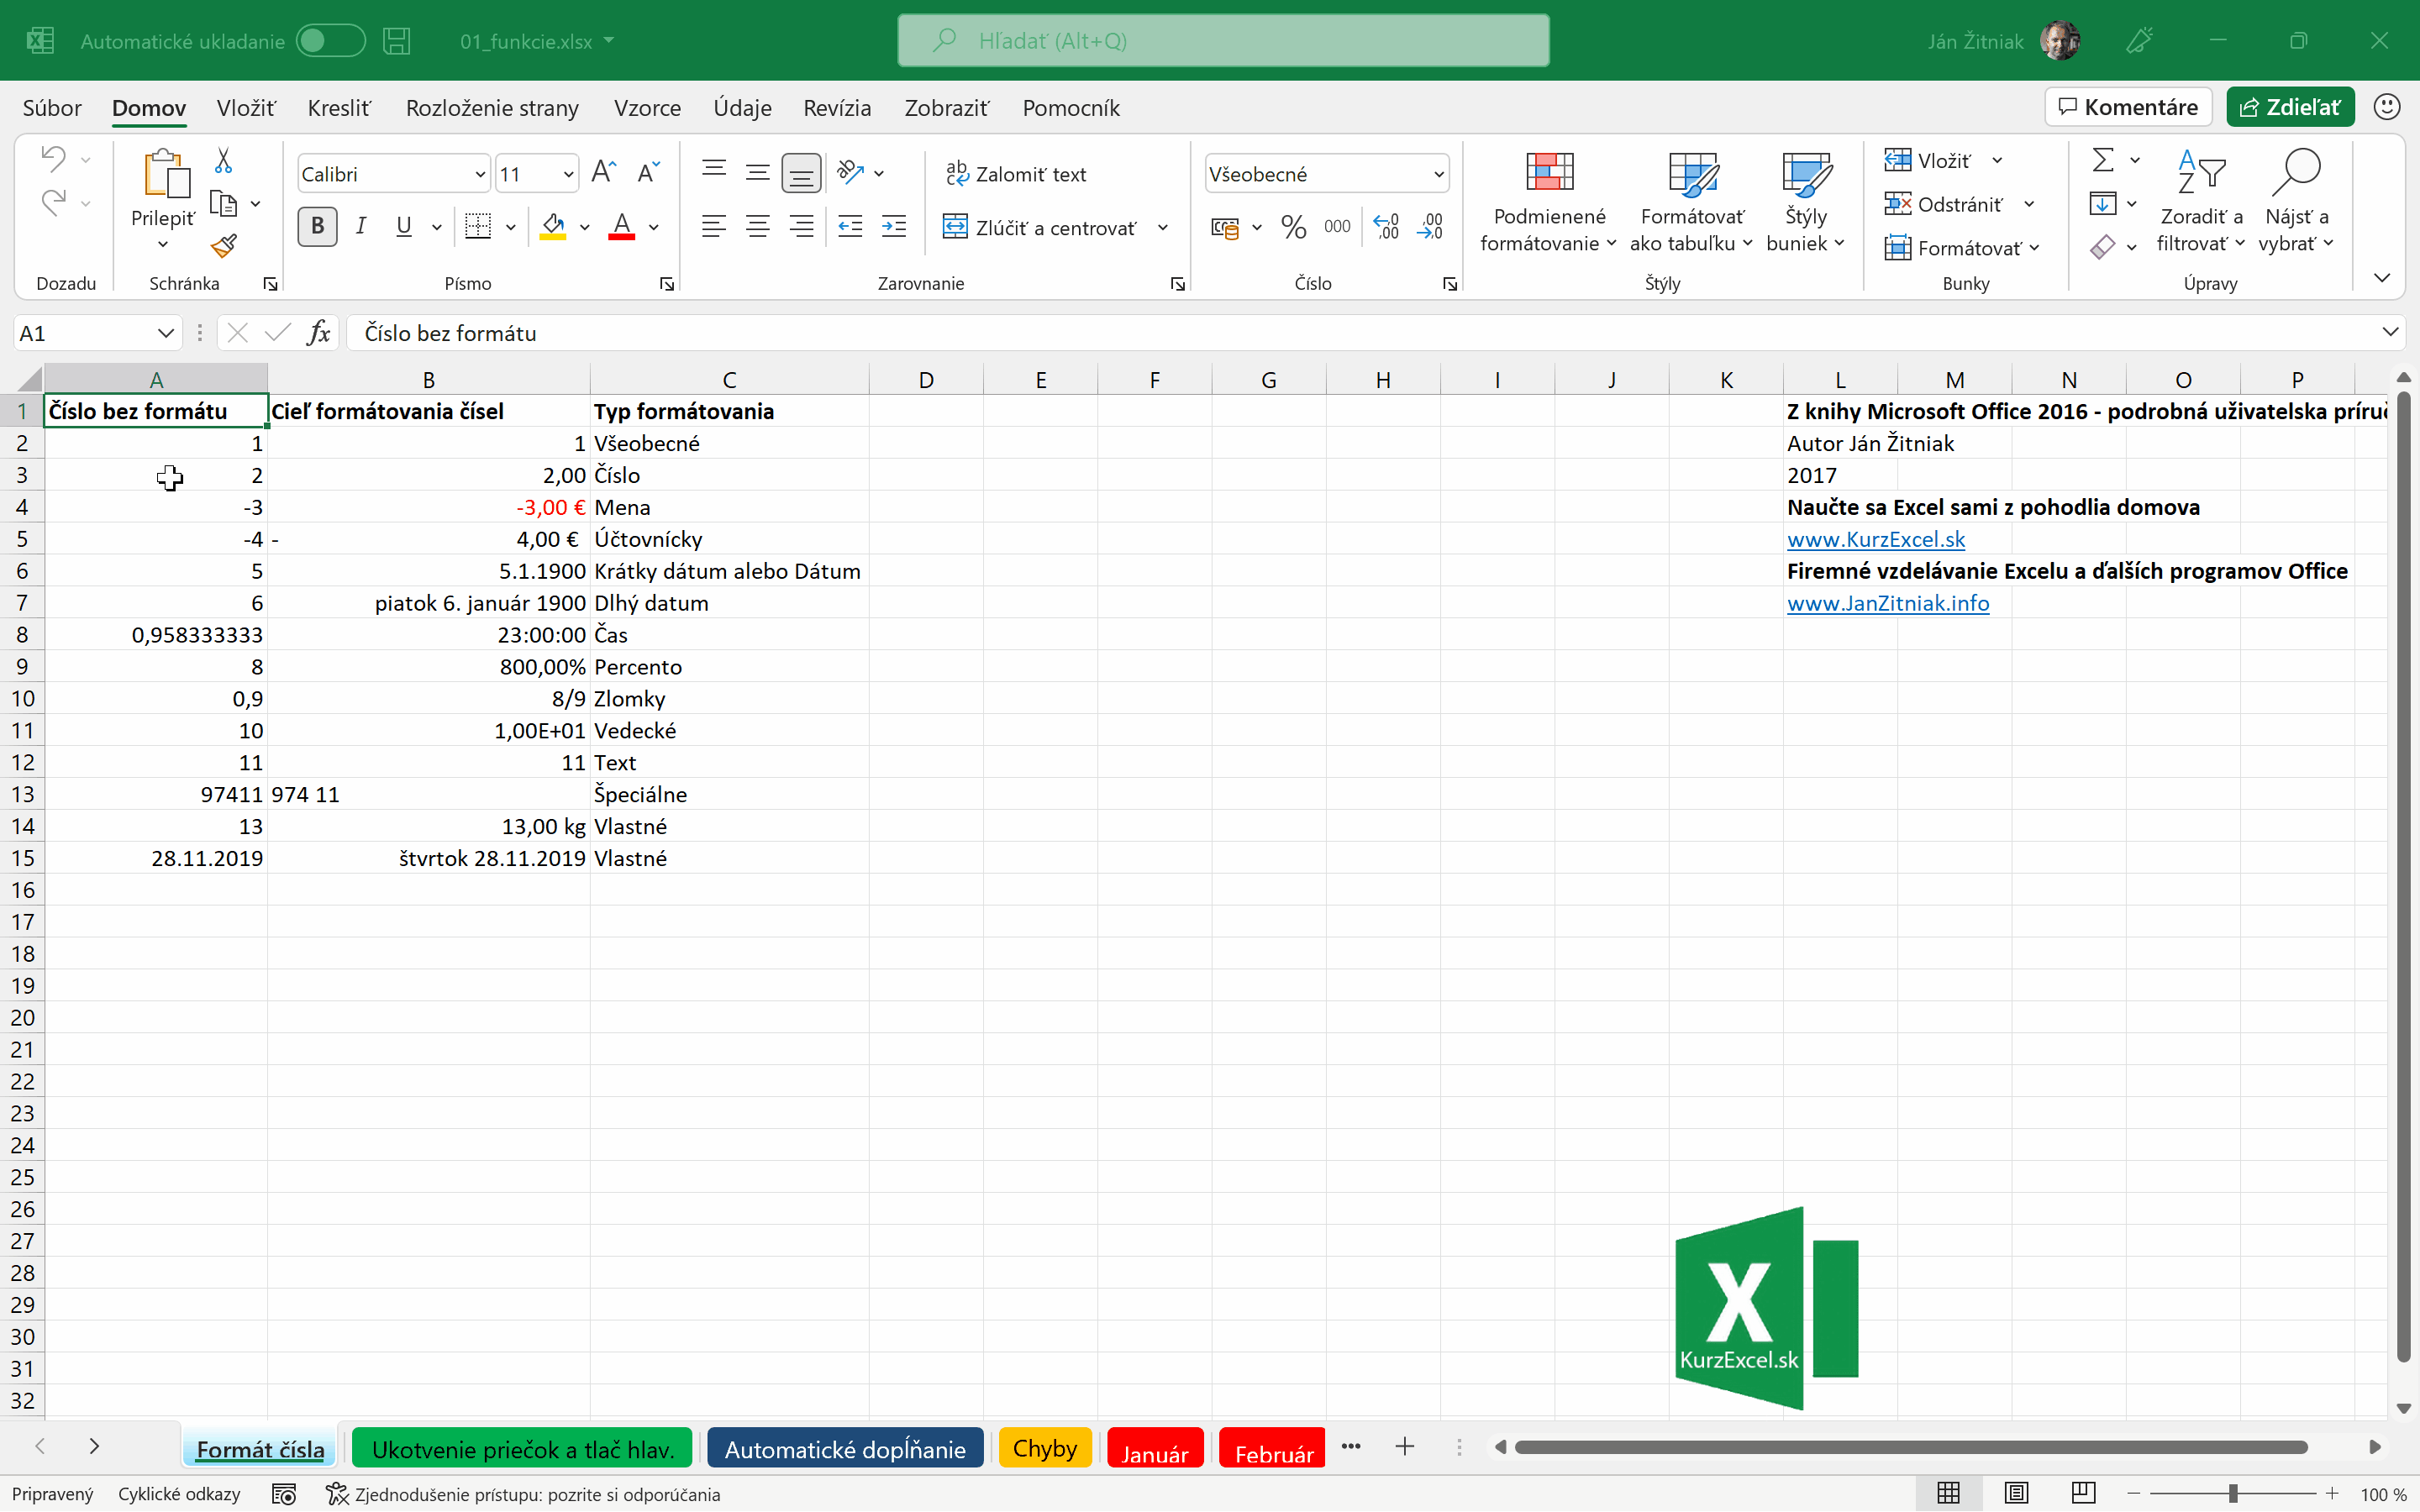Increase indent in Zarovnanie group
Viewport: 2420px width, 1512px height.
(x=894, y=227)
